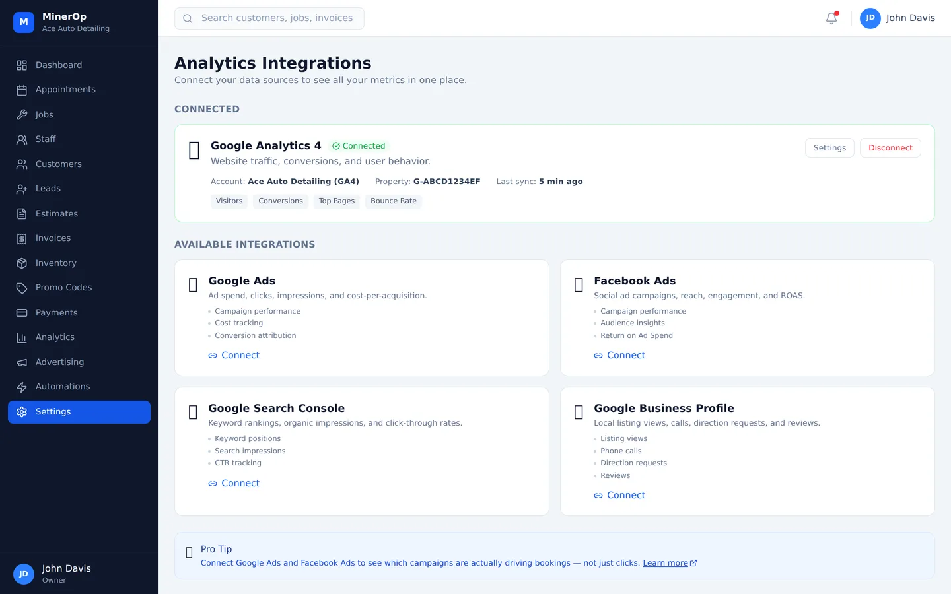Connect Google Search Console
Viewport: 951px width, 594px height.
(x=234, y=482)
